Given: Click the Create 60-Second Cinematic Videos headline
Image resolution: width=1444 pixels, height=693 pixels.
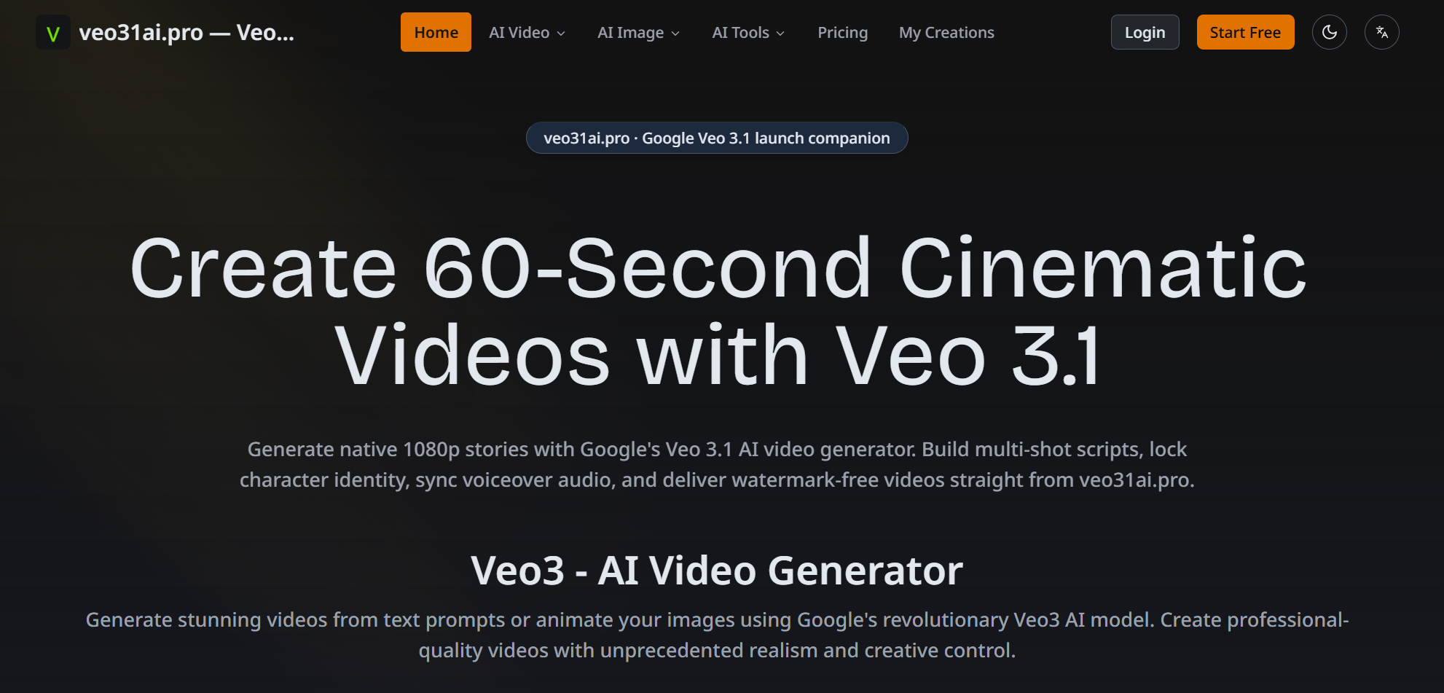Looking at the screenshot, I should pyautogui.click(x=718, y=312).
